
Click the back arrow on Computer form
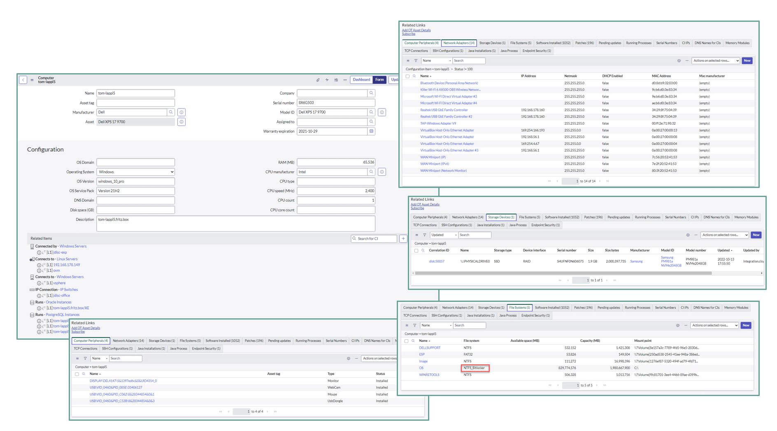[23, 80]
